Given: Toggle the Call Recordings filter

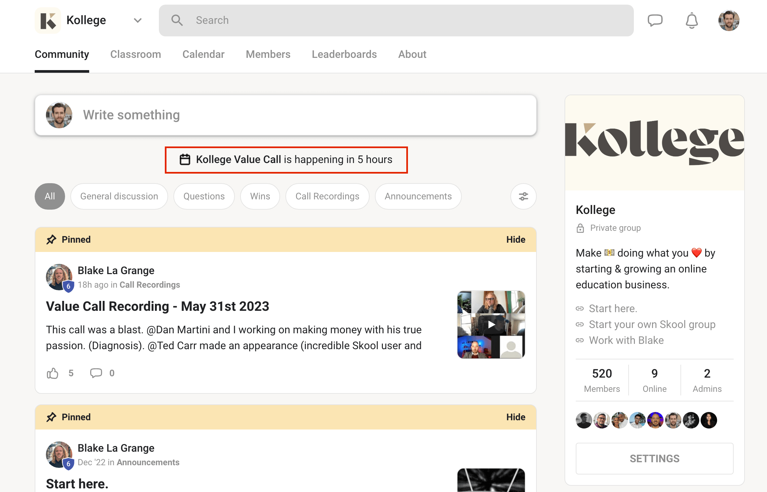Looking at the screenshot, I should 327,196.
